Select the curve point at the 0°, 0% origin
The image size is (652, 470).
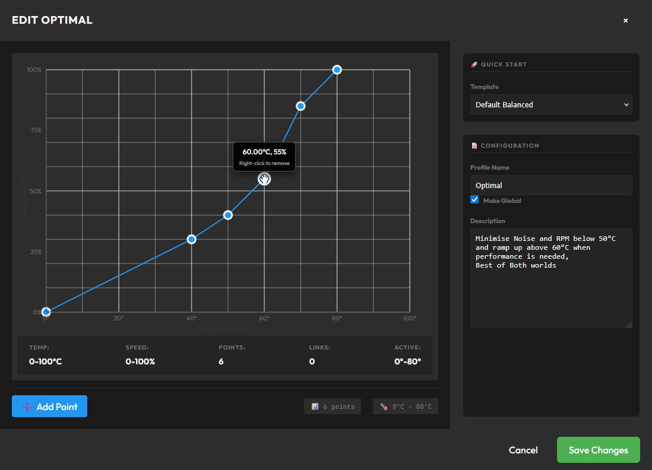tap(46, 312)
